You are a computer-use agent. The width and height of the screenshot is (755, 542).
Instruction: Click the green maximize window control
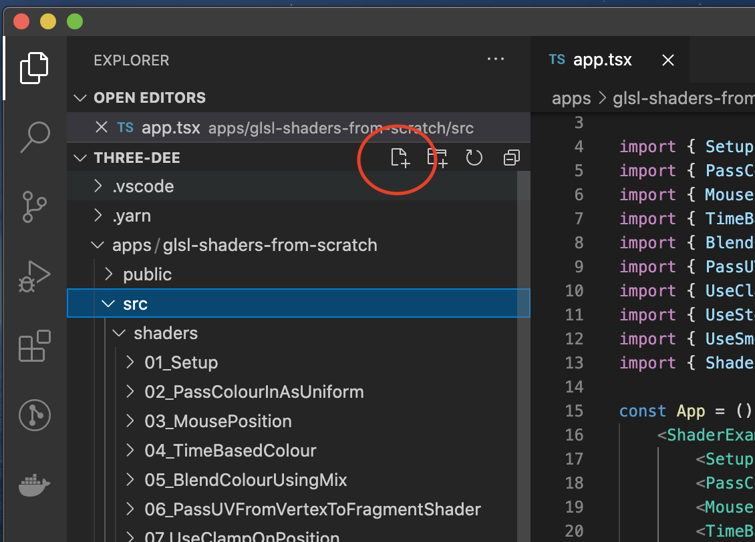75,21
